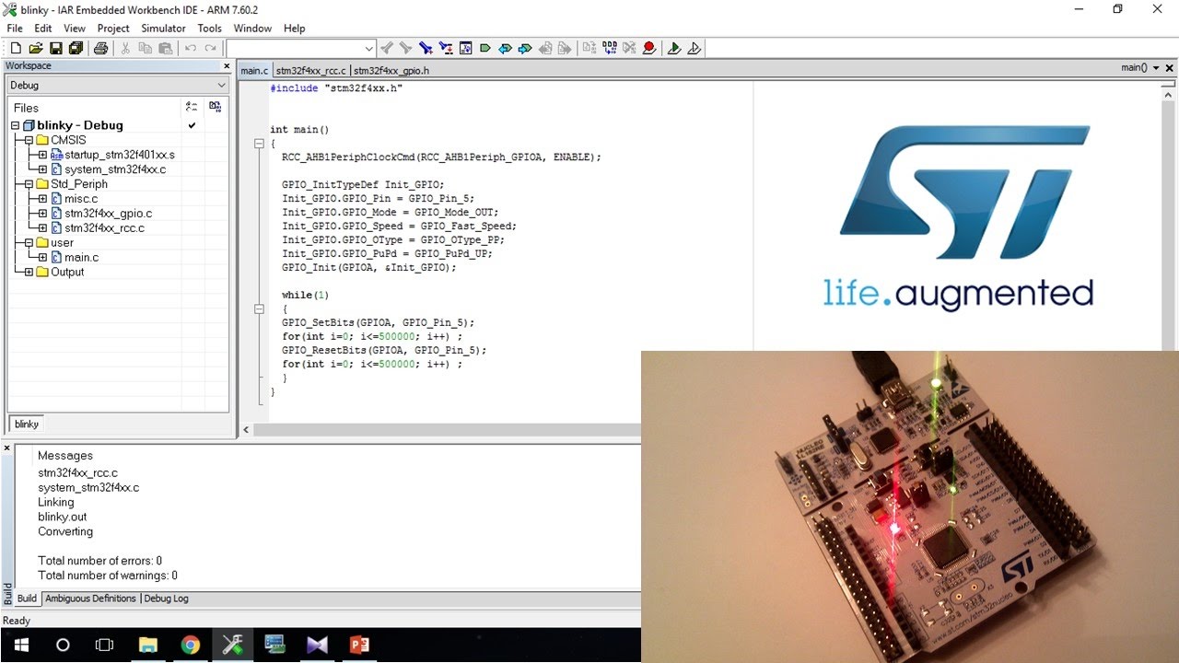Click the Go To line toolbar icon

click(x=465, y=48)
